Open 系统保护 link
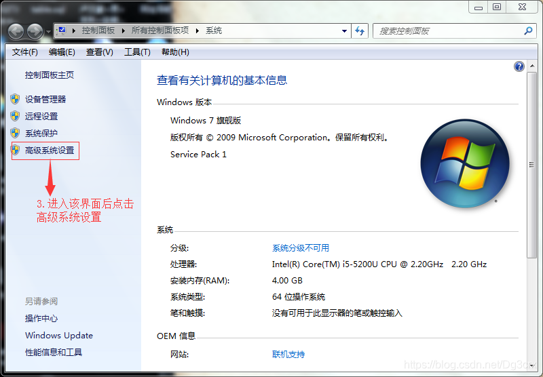 [x=41, y=133]
